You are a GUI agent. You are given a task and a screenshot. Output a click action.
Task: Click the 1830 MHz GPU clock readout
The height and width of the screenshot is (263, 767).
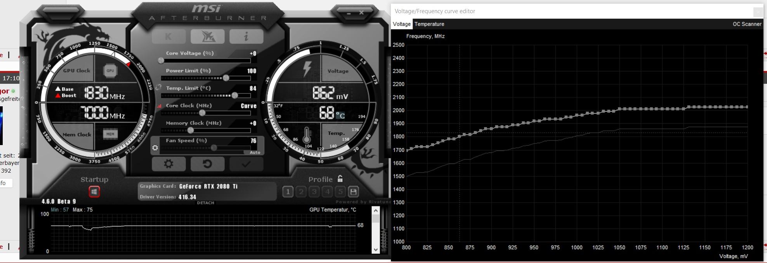point(104,93)
